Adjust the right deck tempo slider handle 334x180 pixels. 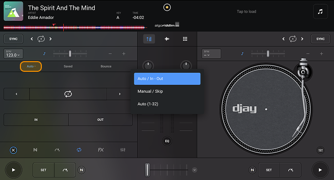click(x=268, y=54)
